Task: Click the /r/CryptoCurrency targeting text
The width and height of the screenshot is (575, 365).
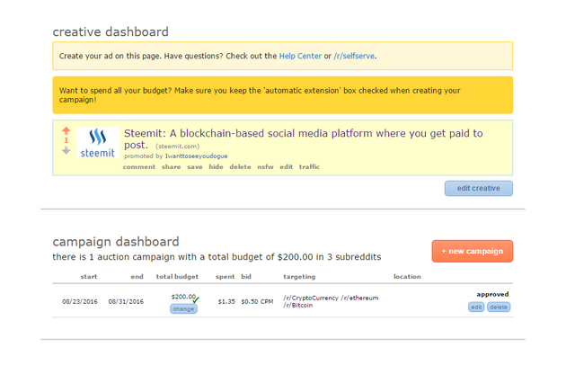Action: point(311,298)
